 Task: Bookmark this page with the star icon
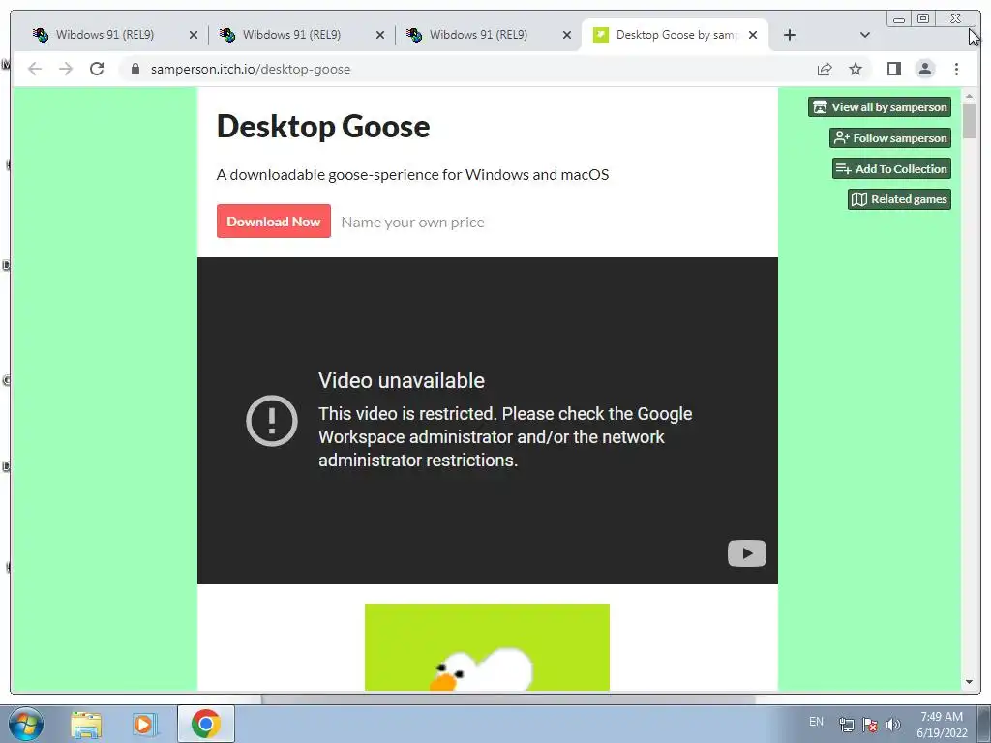click(856, 69)
